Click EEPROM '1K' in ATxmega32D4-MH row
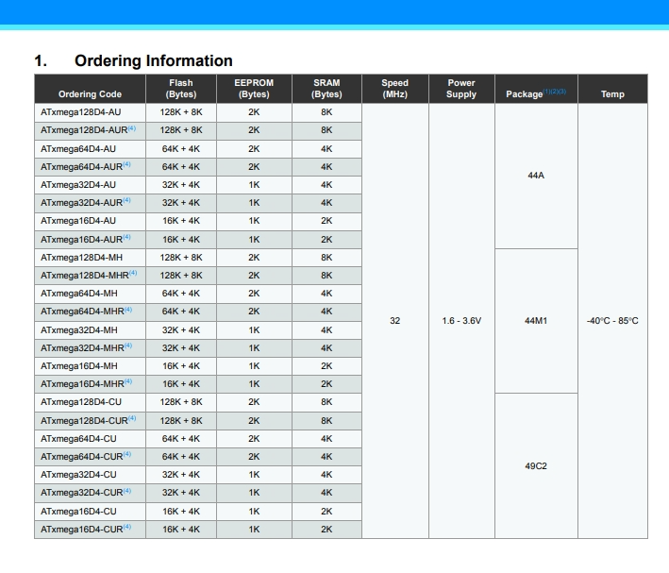This screenshot has height=573, width=669. [254, 330]
